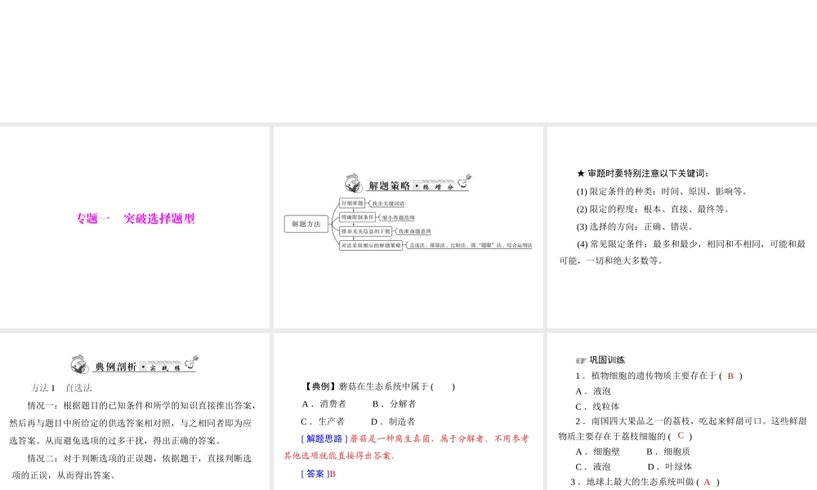Choose option 'B. 分解者'
This screenshot has width=817, height=490.
tap(394, 403)
